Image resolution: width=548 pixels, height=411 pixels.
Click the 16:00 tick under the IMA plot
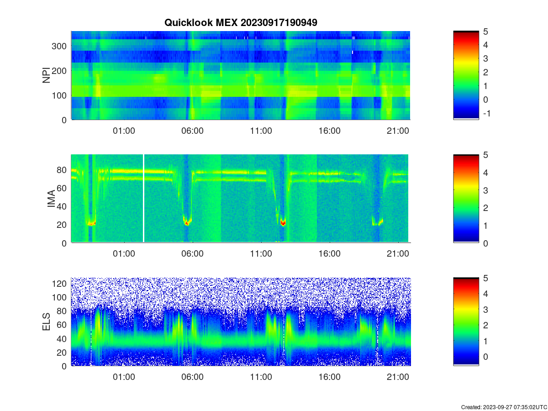click(x=329, y=254)
